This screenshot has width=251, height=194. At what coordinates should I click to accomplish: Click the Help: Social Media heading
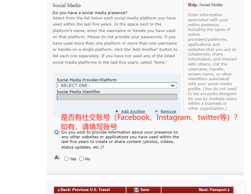click(x=205, y=5)
